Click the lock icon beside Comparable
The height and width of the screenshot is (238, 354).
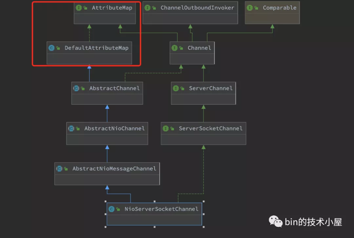tap(256, 8)
